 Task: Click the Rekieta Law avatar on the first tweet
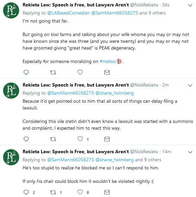(11, 10)
